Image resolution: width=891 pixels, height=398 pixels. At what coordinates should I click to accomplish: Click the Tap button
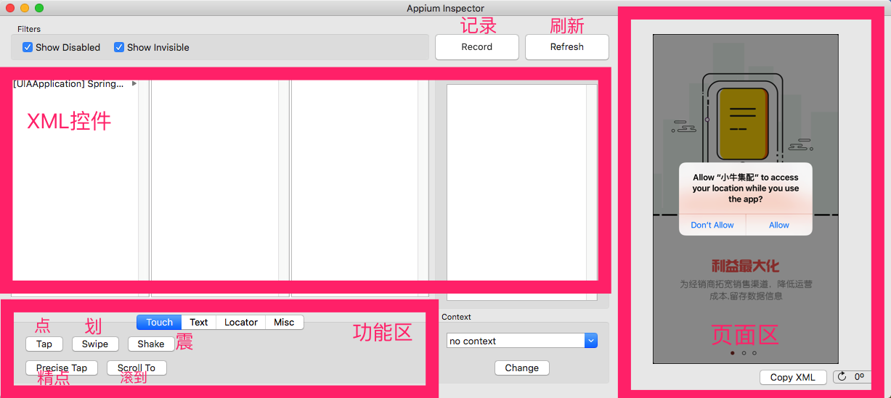[x=44, y=344]
